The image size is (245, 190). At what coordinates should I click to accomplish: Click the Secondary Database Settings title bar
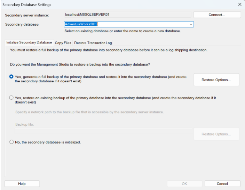click(104, 5)
